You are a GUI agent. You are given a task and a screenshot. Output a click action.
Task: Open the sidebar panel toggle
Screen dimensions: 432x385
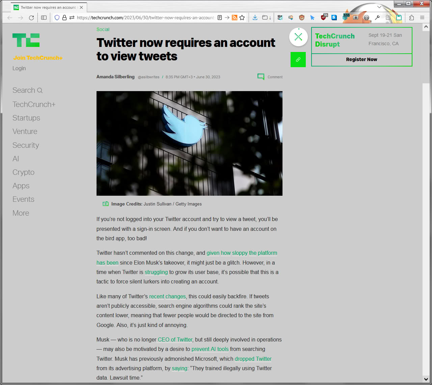(44, 18)
